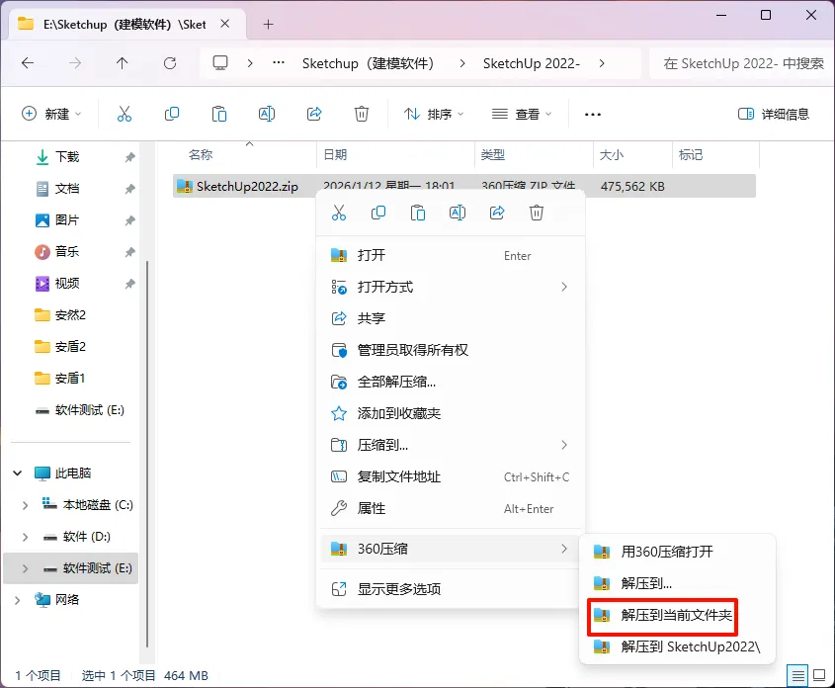This screenshot has height=688, width=835.
Task: Switch to large thumbnails view in status bar
Action: pyautogui.click(x=819, y=676)
